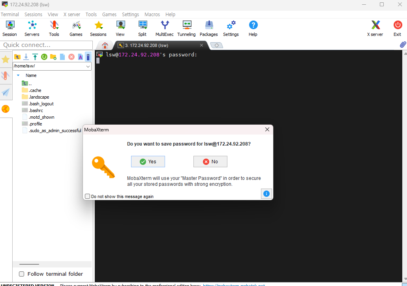Viewport: 407px width, 286px height.
Task: Enable Follow terminal folder checkbox
Action: point(22,274)
